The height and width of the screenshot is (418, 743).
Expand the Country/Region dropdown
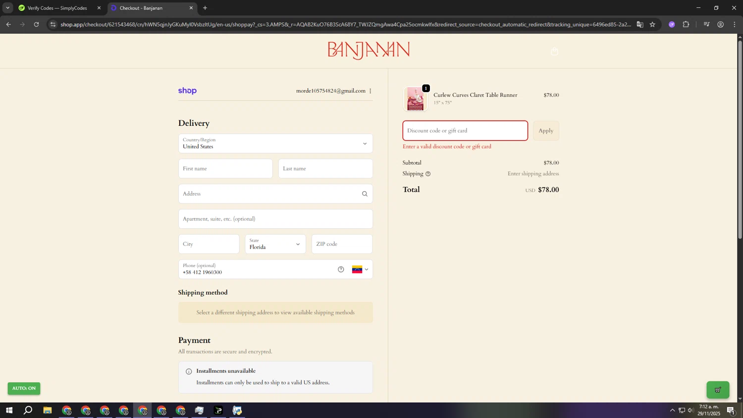click(275, 143)
